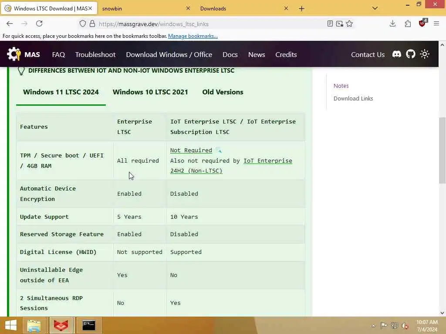Open the uBlock Origin extension icon

click(x=422, y=23)
